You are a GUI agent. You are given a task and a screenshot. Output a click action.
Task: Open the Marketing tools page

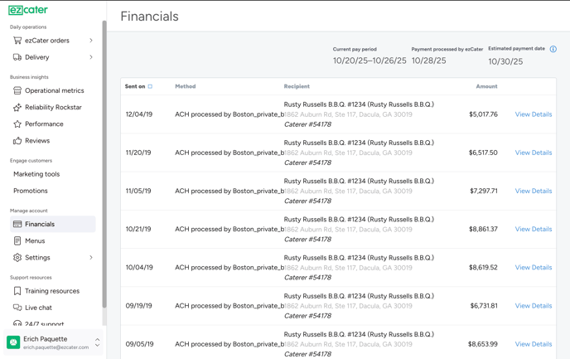[x=36, y=174]
